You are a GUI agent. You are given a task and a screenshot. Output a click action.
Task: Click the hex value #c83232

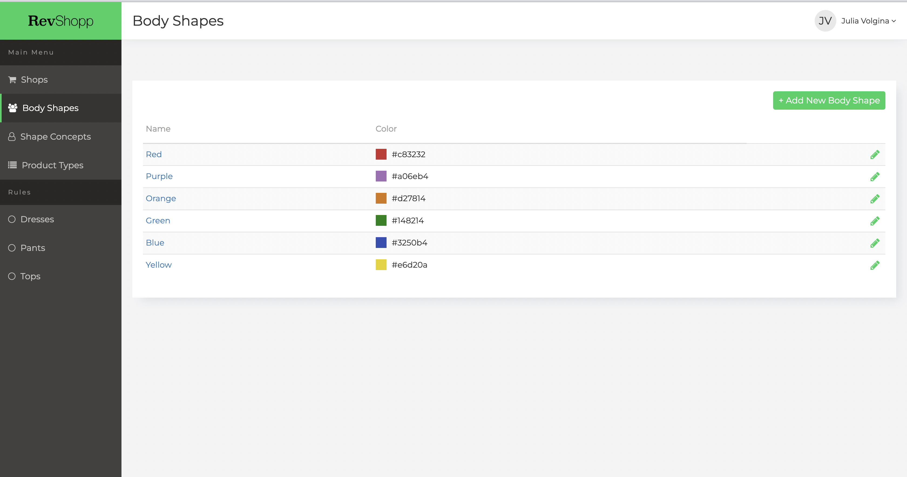click(408, 154)
